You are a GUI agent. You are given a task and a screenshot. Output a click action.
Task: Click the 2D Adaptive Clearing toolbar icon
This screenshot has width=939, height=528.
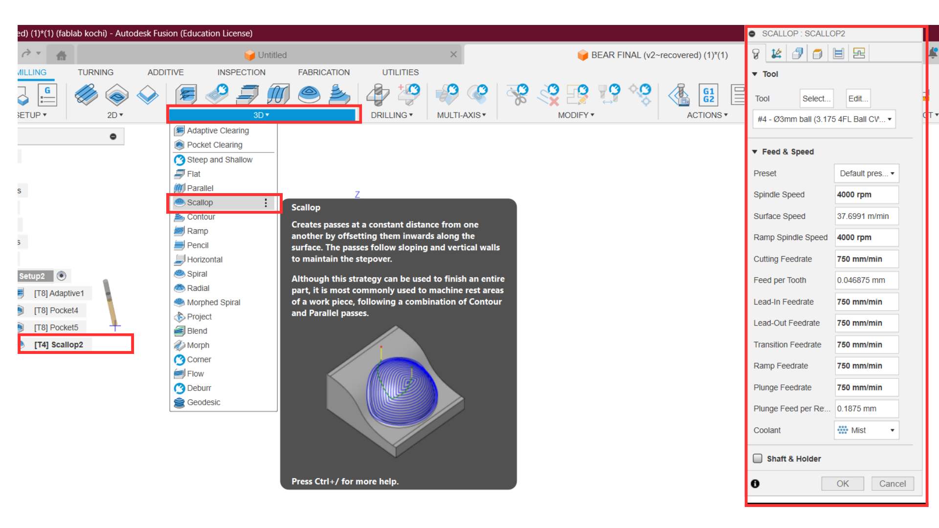86,94
